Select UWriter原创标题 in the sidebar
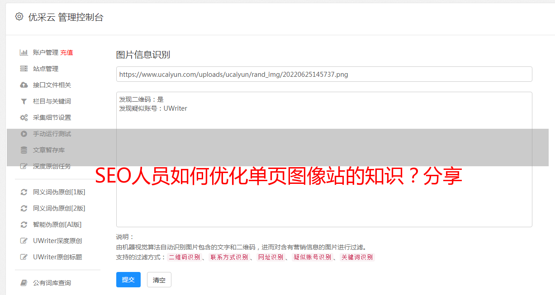Screen dimensions: 555x295 point(57,257)
